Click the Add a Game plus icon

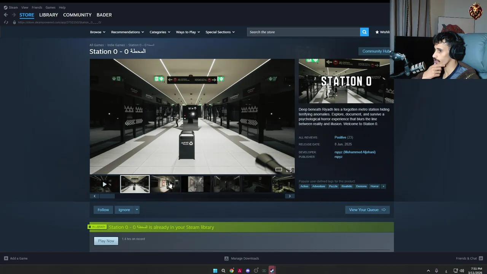[6, 258]
